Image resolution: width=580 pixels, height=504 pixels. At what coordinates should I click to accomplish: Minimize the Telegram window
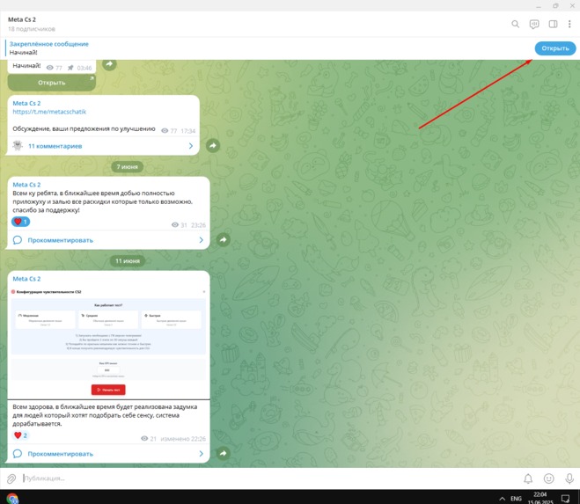(x=539, y=6)
